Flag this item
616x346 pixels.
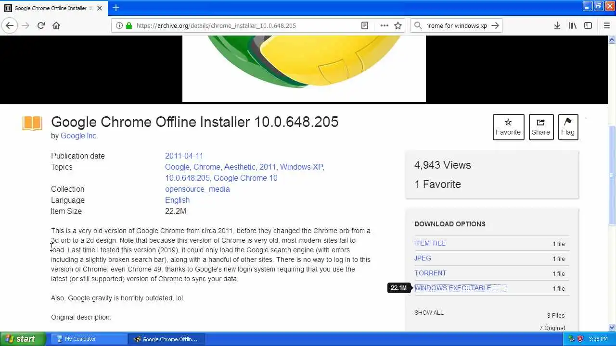click(x=568, y=127)
